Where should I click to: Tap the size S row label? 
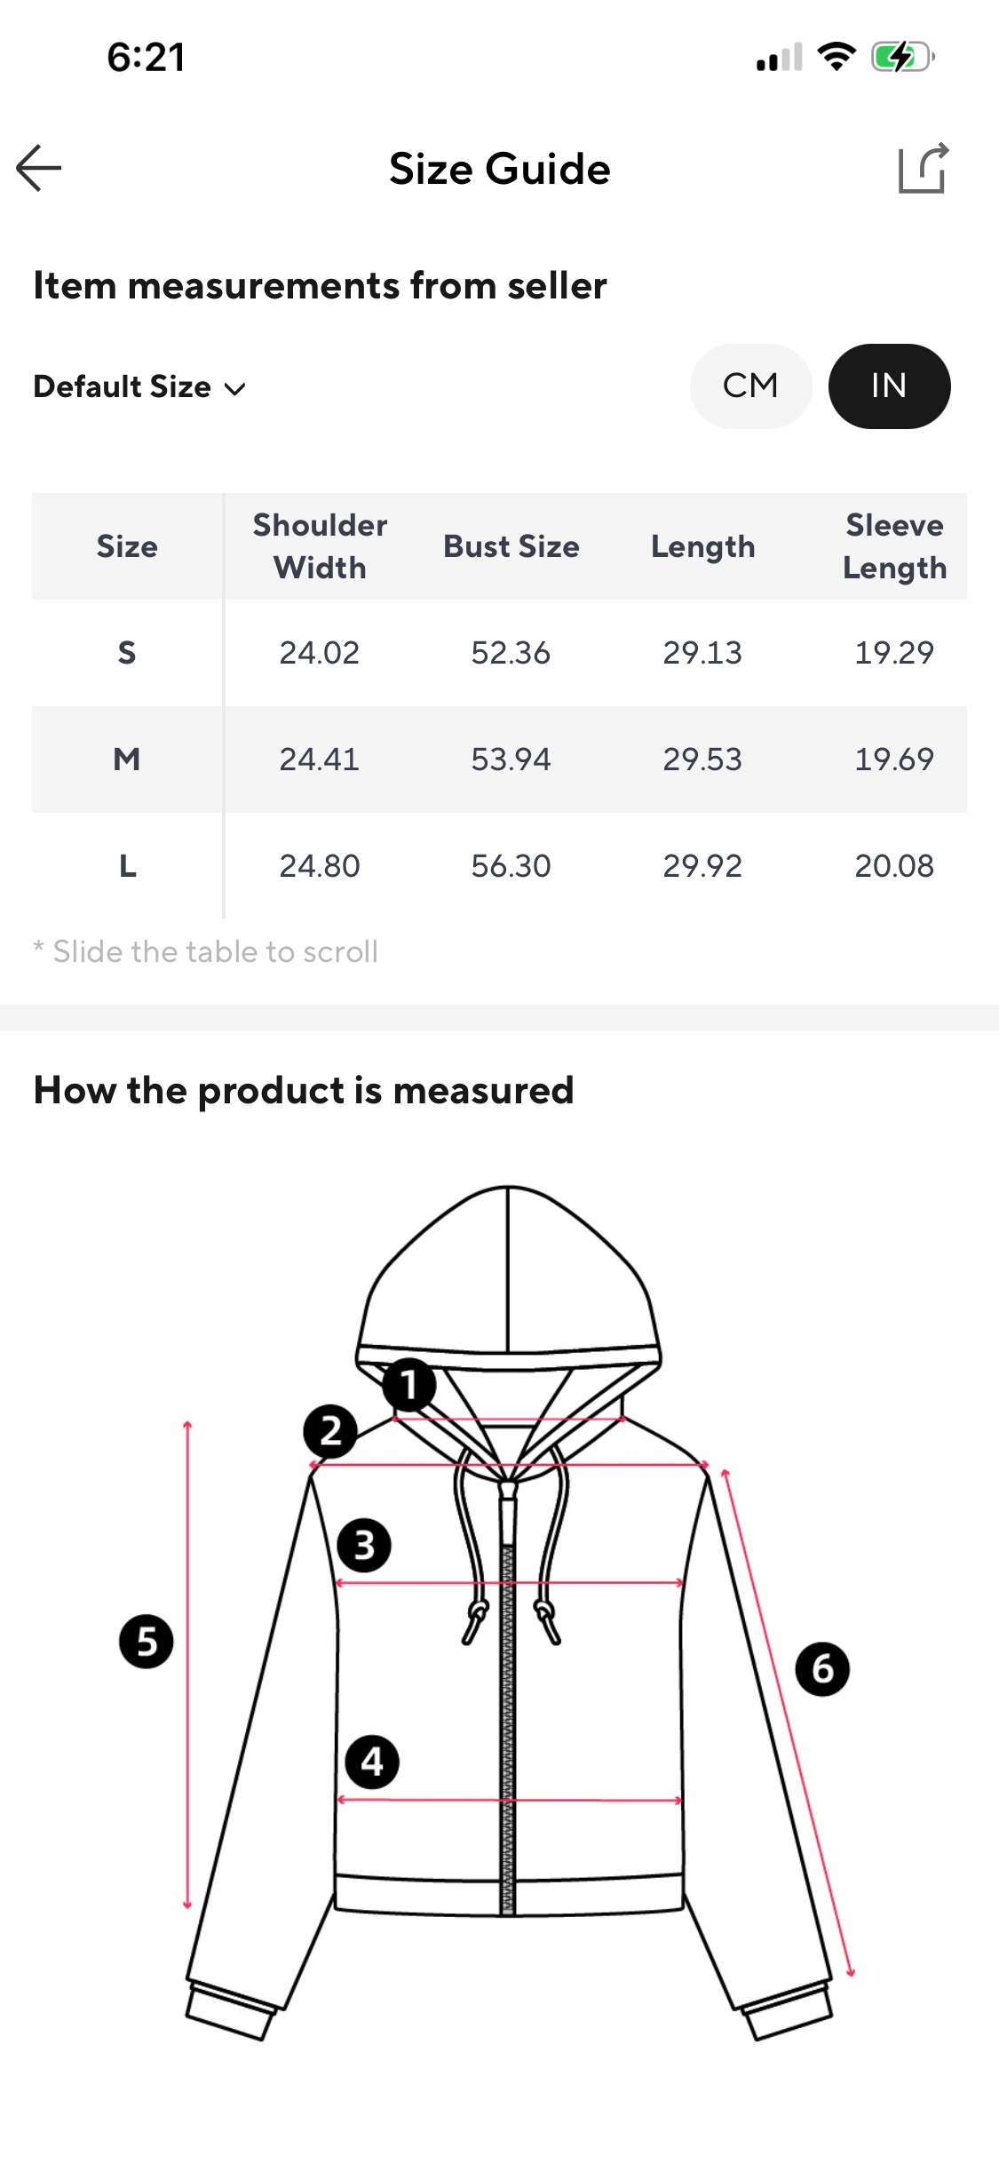[x=127, y=653]
